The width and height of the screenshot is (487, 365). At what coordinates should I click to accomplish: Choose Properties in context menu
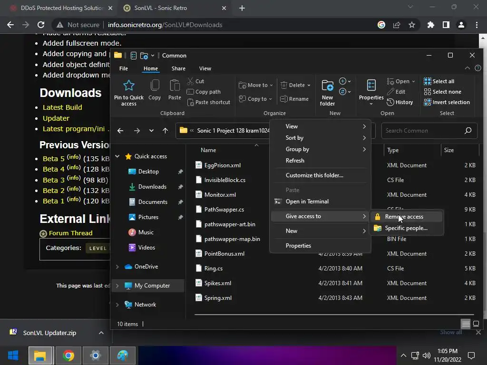pyautogui.click(x=320, y=246)
